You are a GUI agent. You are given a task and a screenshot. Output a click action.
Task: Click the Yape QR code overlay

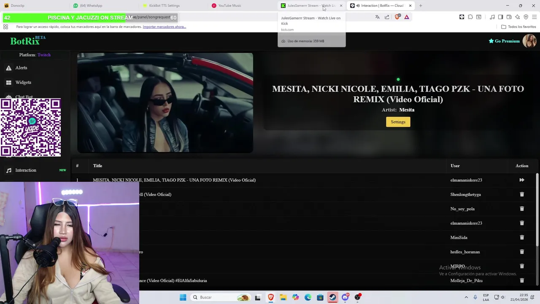pyautogui.click(x=31, y=128)
